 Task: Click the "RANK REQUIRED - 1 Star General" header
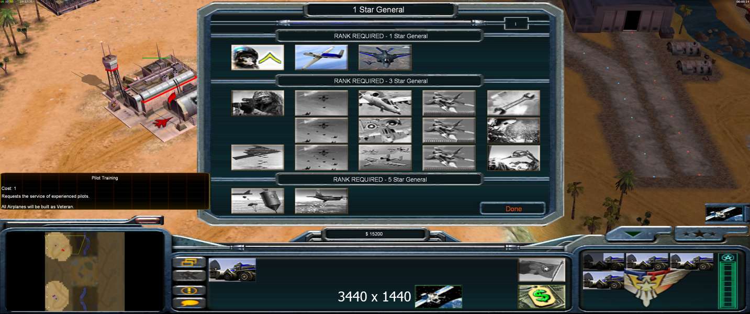[380, 36]
